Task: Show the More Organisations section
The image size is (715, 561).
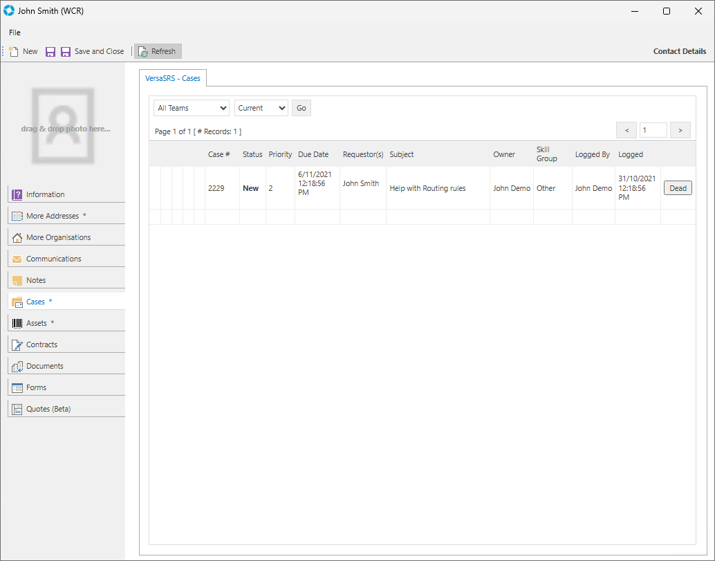Action: point(58,237)
